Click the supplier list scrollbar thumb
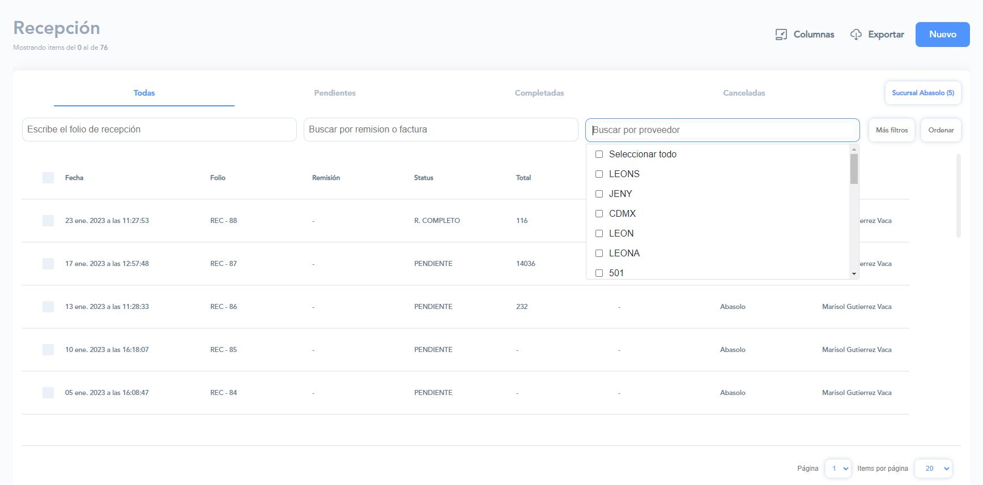 (x=854, y=169)
